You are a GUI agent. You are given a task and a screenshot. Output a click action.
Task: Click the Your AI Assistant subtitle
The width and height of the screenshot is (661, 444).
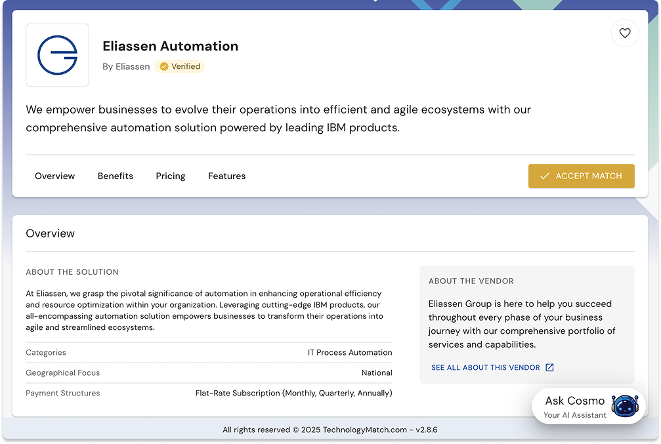point(574,415)
